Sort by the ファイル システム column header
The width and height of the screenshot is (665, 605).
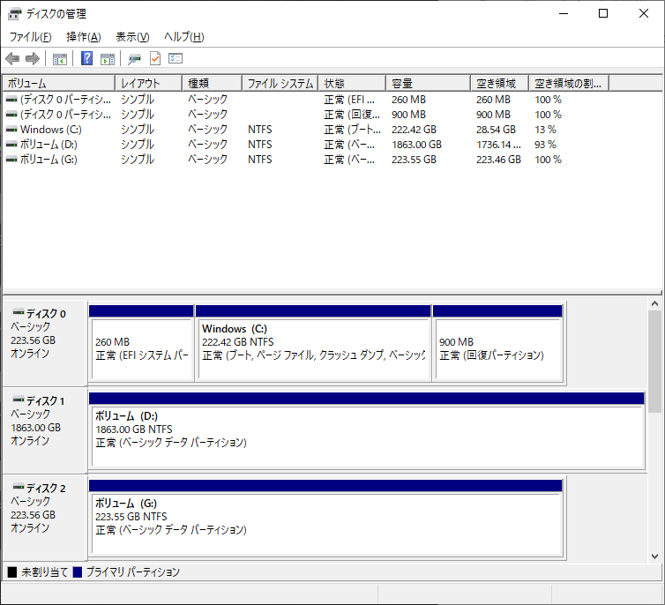(x=280, y=83)
